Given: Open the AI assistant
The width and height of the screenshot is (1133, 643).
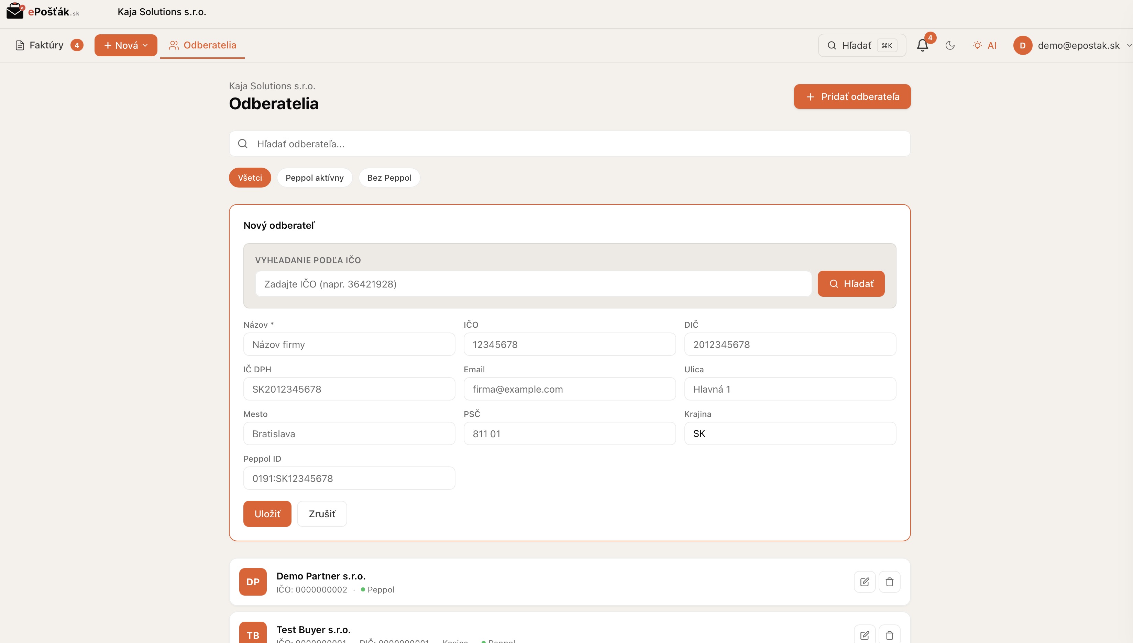Looking at the screenshot, I should tap(985, 45).
